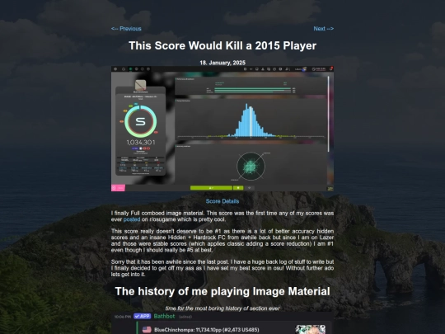Click the 'Bathbot' name in the Discord embed
The height and width of the screenshot is (334, 445).
(x=164, y=316)
